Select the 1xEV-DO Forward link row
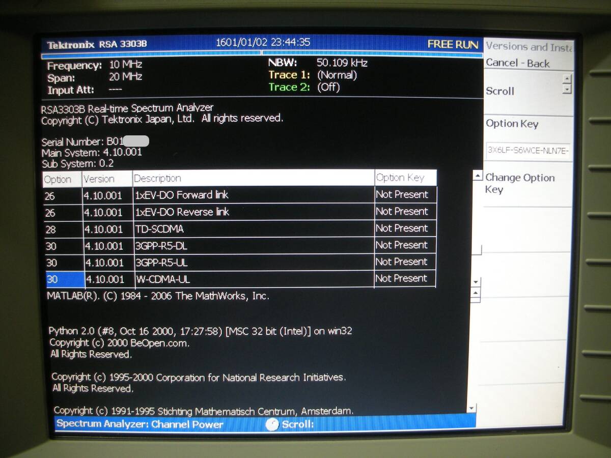 (240, 195)
